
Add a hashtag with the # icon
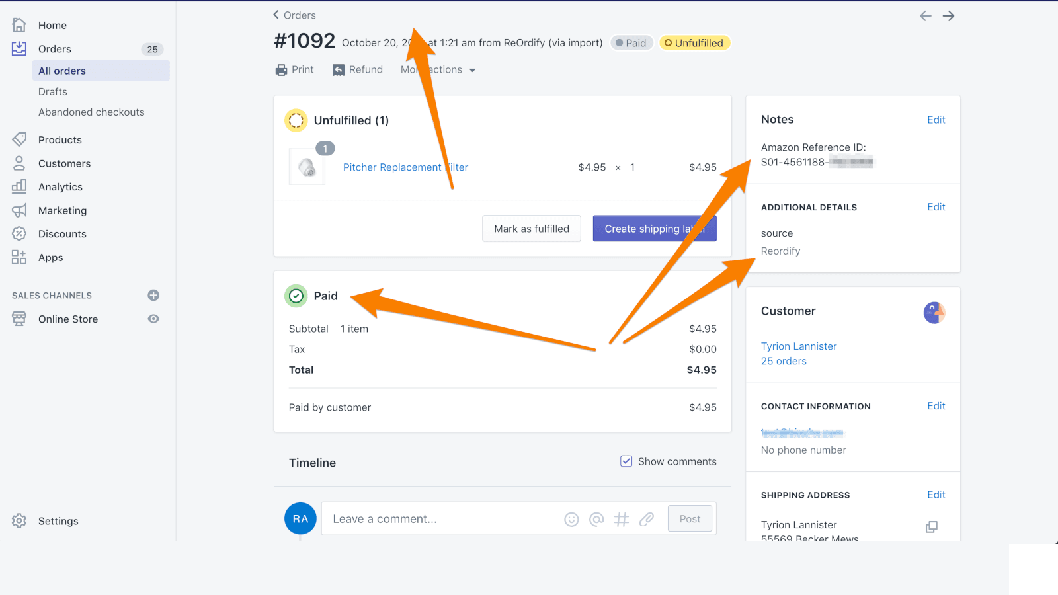click(621, 519)
